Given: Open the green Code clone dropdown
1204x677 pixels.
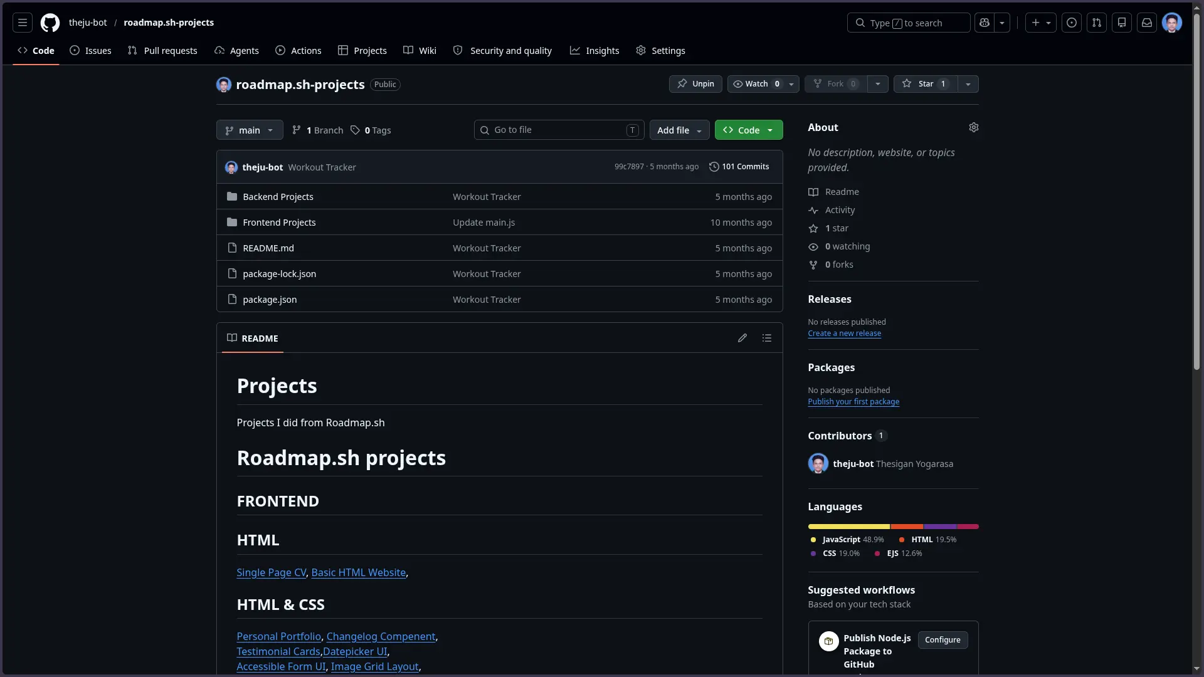Looking at the screenshot, I should [749, 130].
